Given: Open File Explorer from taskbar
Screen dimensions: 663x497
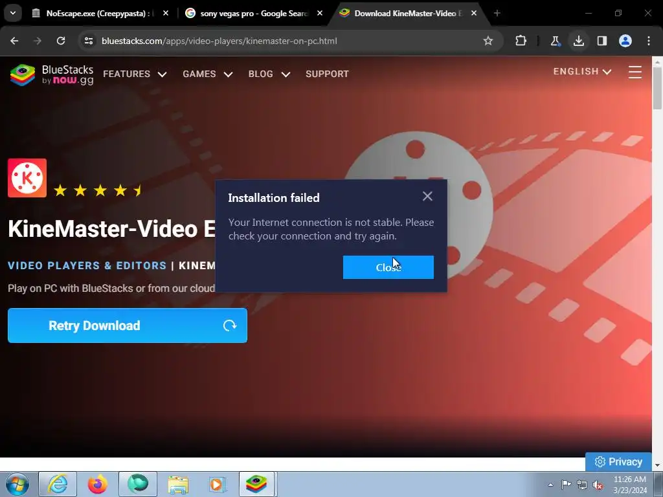Looking at the screenshot, I should [178, 484].
